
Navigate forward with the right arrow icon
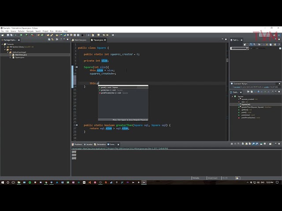click(113, 35)
